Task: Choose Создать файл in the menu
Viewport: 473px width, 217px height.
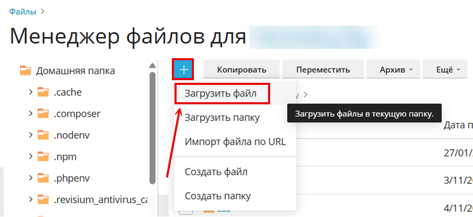Action: [x=216, y=171]
